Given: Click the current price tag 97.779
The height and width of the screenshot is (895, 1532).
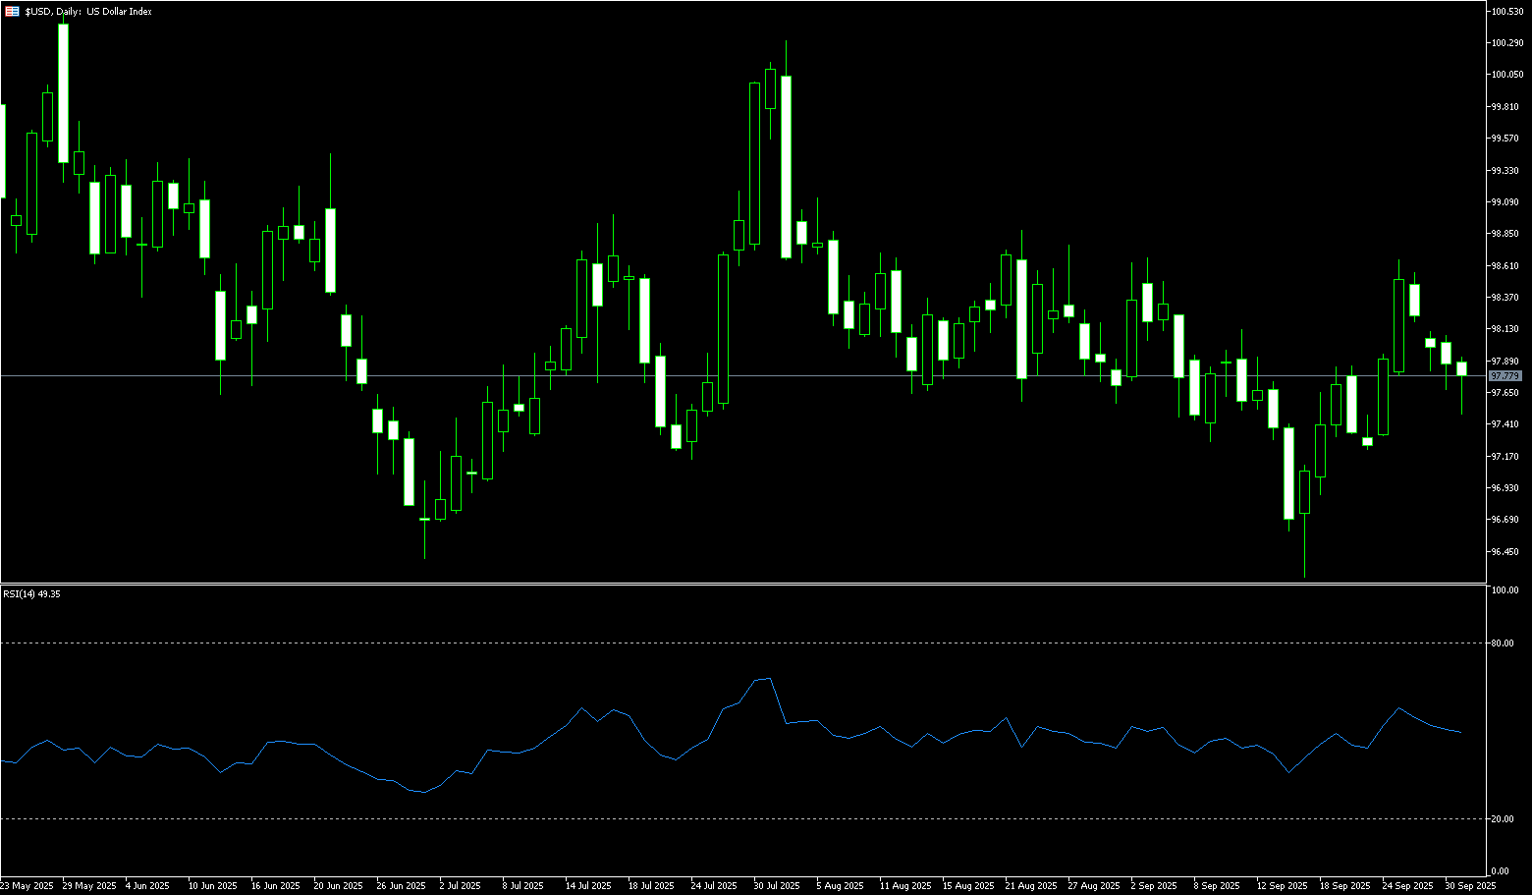Looking at the screenshot, I should tap(1505, 376).
